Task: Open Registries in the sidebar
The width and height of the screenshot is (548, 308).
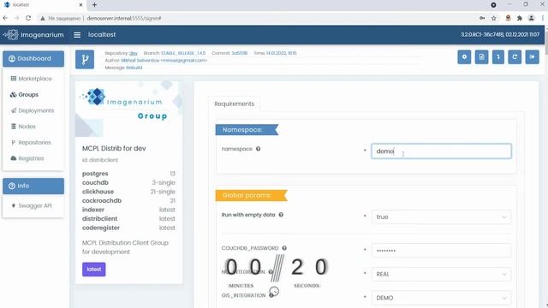Action: click(27, 158)
